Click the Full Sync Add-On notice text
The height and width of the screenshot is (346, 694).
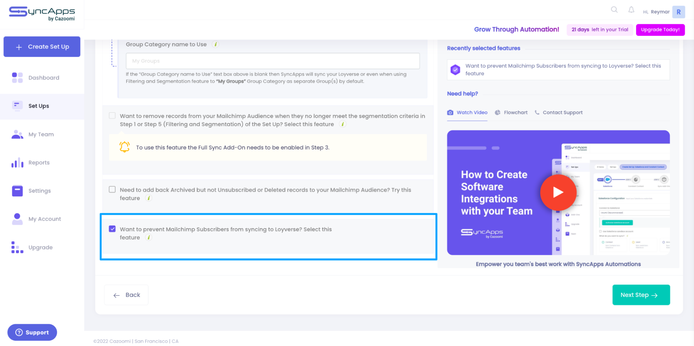pyautogui.click(x=233, y=148)
